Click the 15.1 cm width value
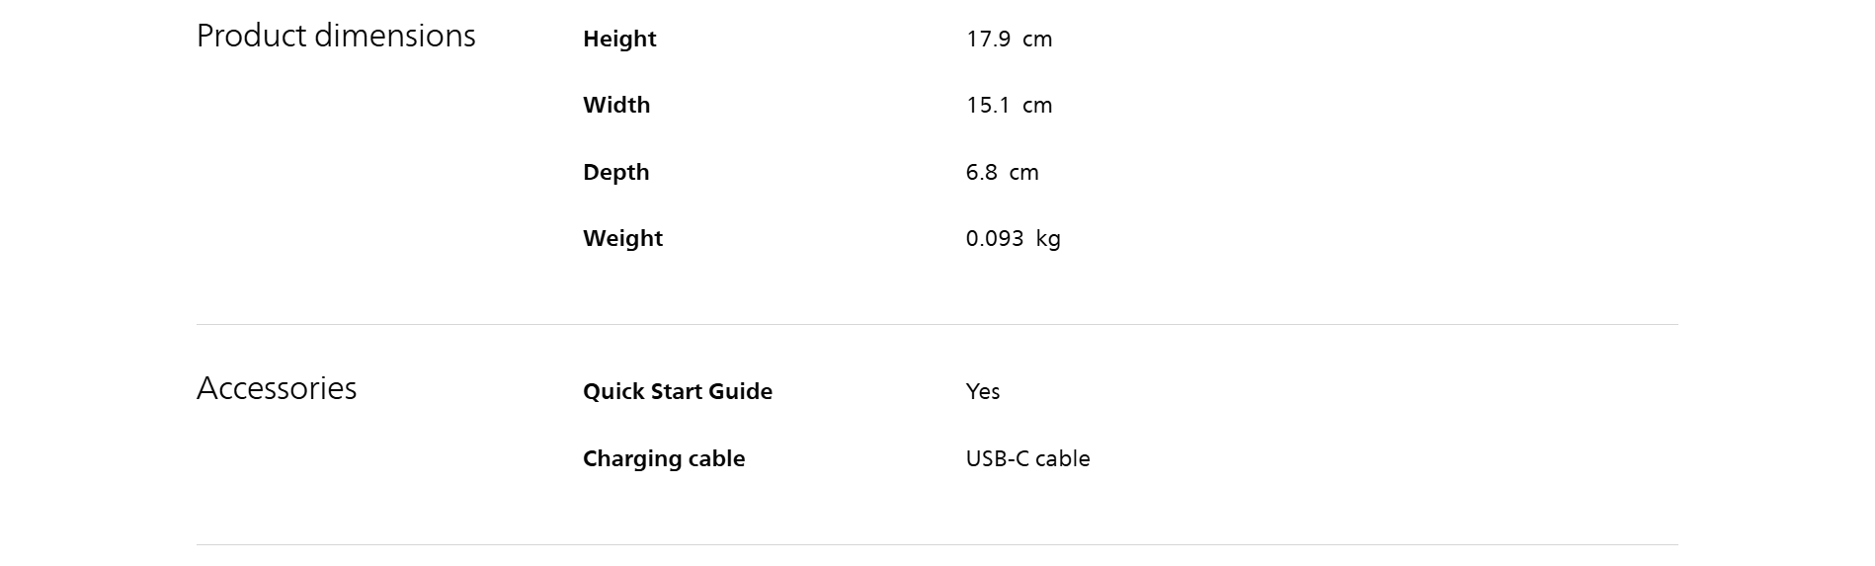 point(1009,106)
